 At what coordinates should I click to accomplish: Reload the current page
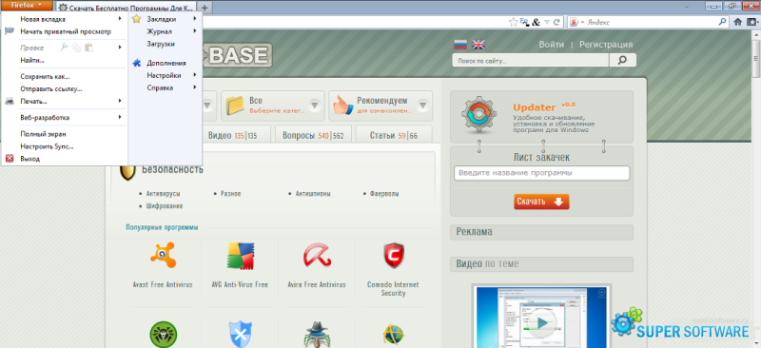(556, 22)
